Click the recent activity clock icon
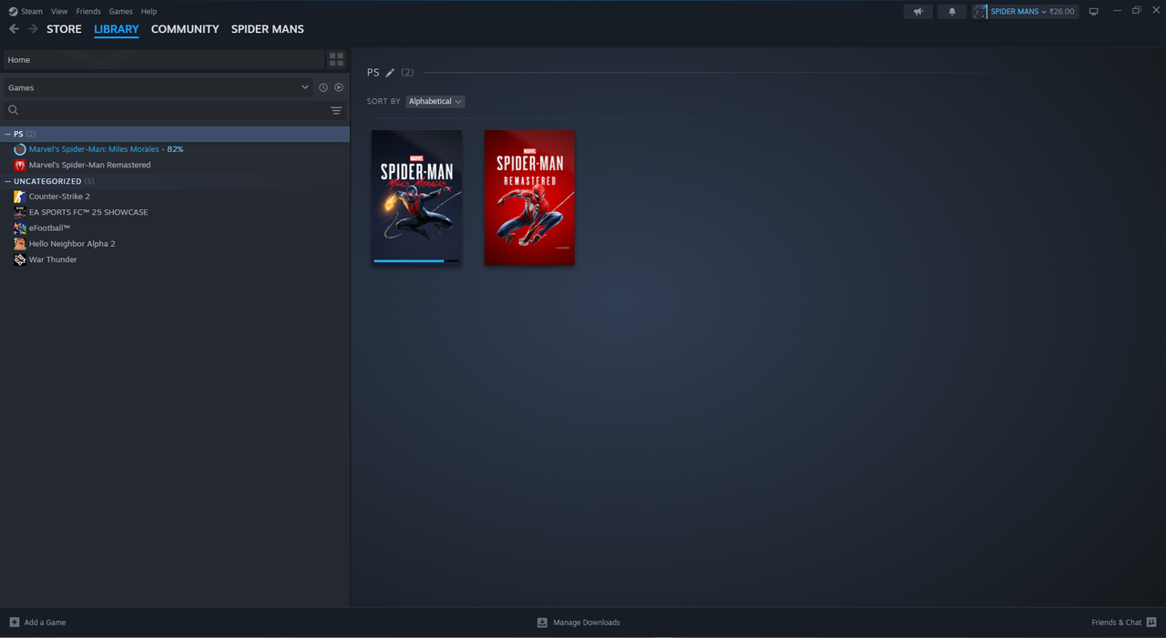Screen dimensions: 1166x638 pos(323,87)
